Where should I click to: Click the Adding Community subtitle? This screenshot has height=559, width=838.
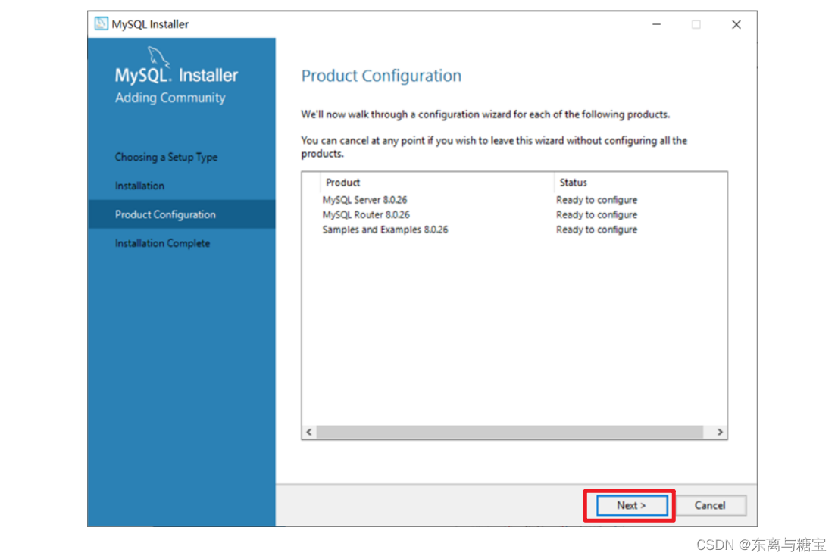170,98
